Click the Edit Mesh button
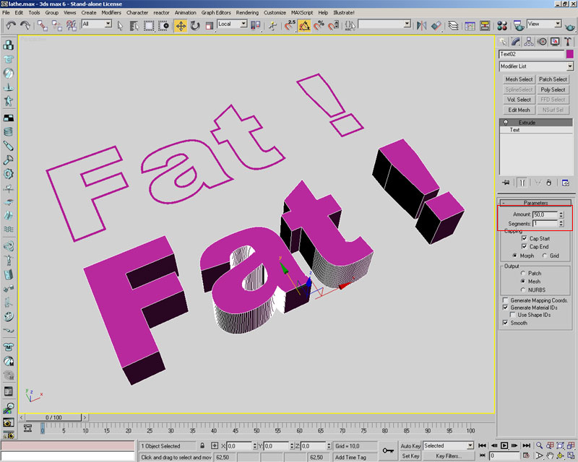 coord(518,110)
